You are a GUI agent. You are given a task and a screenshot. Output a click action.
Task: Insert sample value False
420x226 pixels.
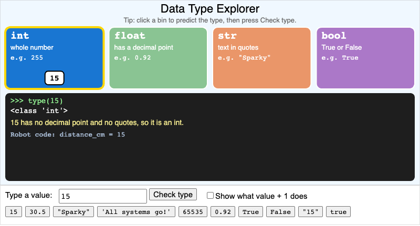(280, 212)
